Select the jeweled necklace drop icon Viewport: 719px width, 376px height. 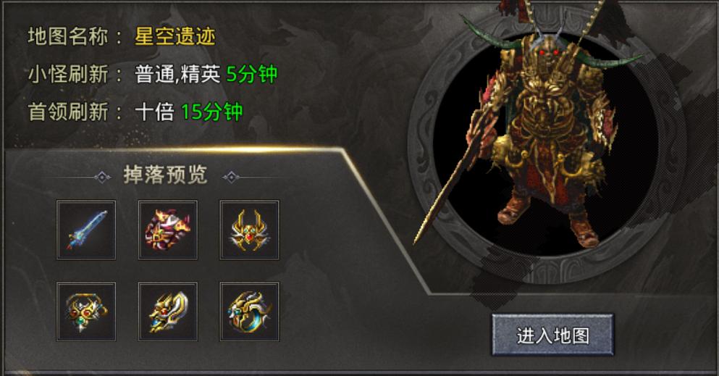click(86, 312)
